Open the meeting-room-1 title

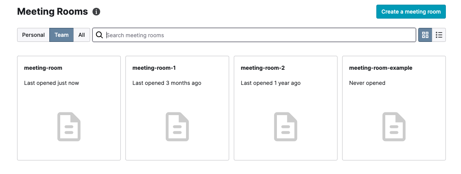tap(154, 68)
